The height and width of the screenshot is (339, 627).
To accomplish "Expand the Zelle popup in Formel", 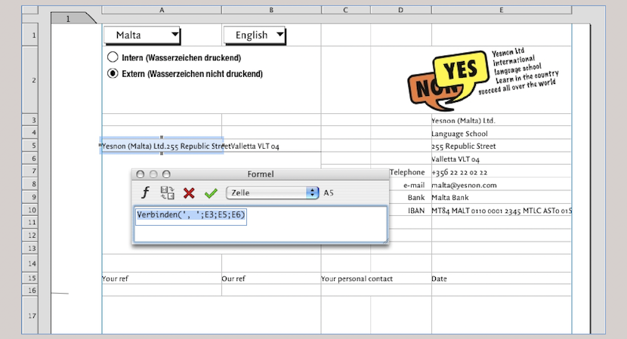I will point(272,193).
